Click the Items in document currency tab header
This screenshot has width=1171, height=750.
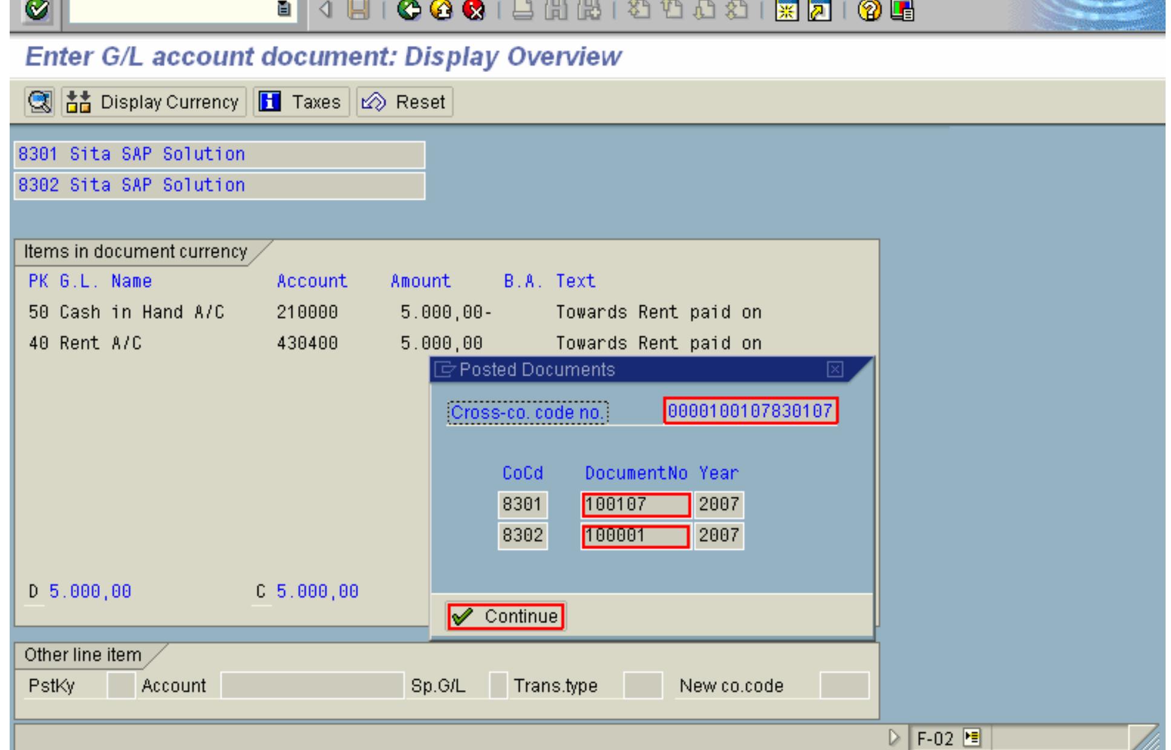tap(135, 252)
